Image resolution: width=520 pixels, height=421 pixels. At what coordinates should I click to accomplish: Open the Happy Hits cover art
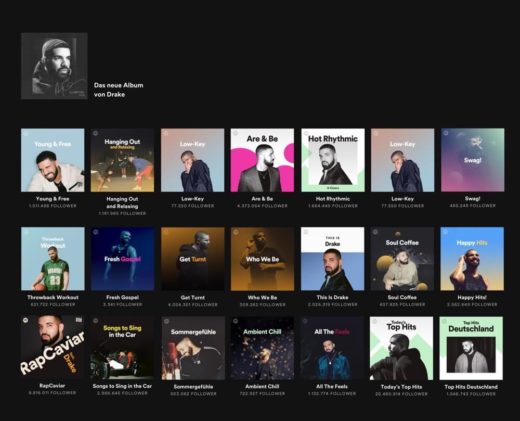point(472,259)
